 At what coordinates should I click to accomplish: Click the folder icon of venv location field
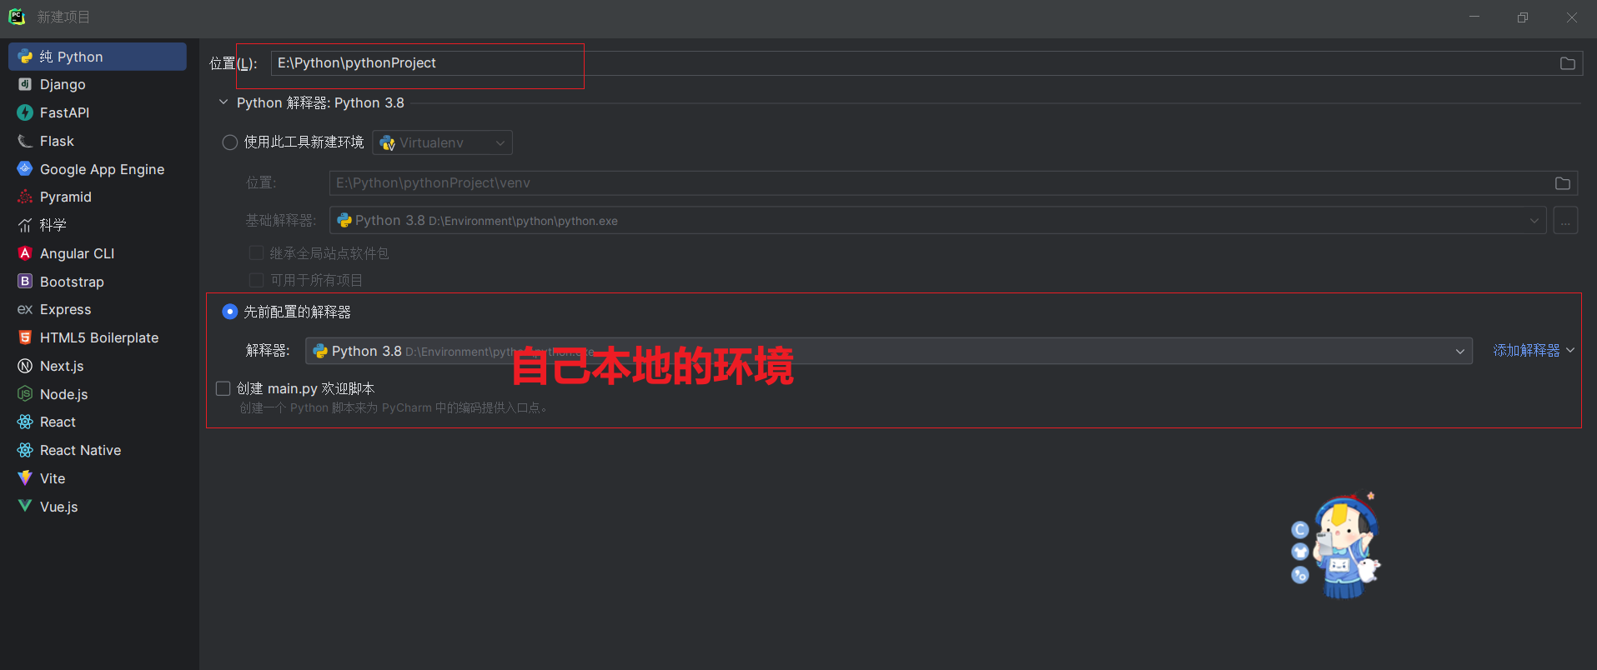point(1563,183)
